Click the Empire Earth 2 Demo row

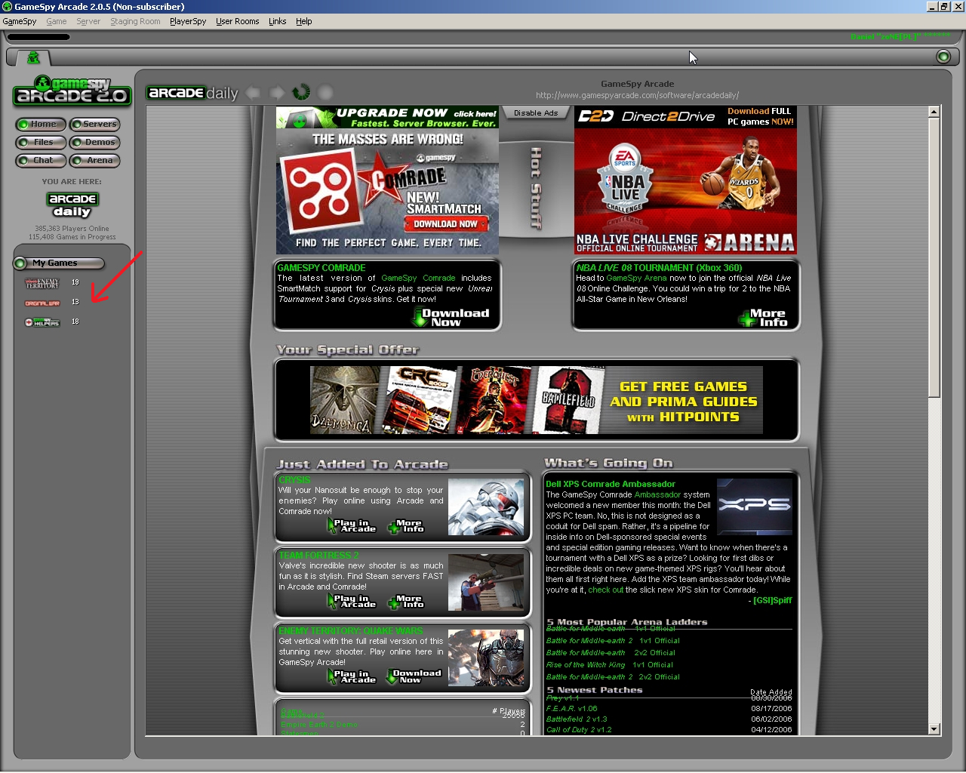(x=403, y=725)
